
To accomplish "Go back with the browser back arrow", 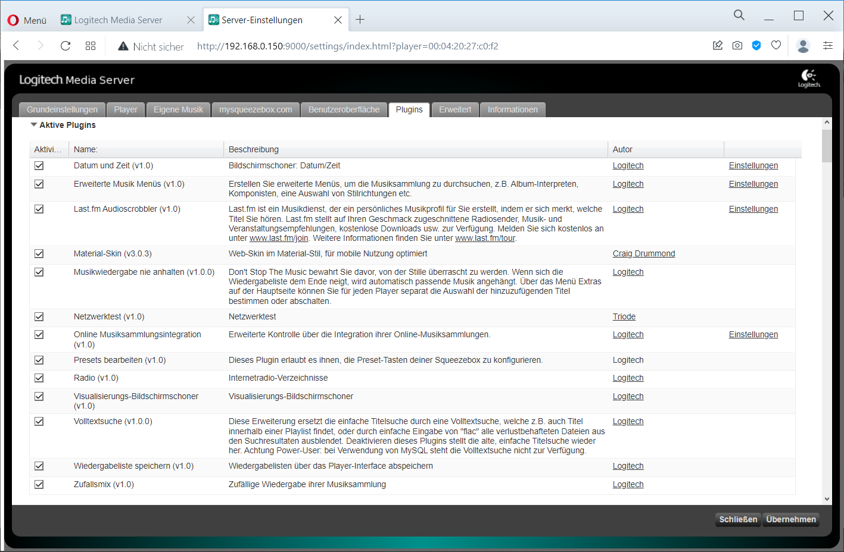I will pos(16,46).
